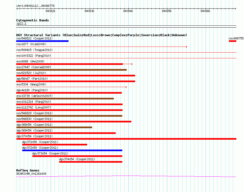Select the red esv1112742 loss bar
Viewport: 244px width, 192px height.
69,110
